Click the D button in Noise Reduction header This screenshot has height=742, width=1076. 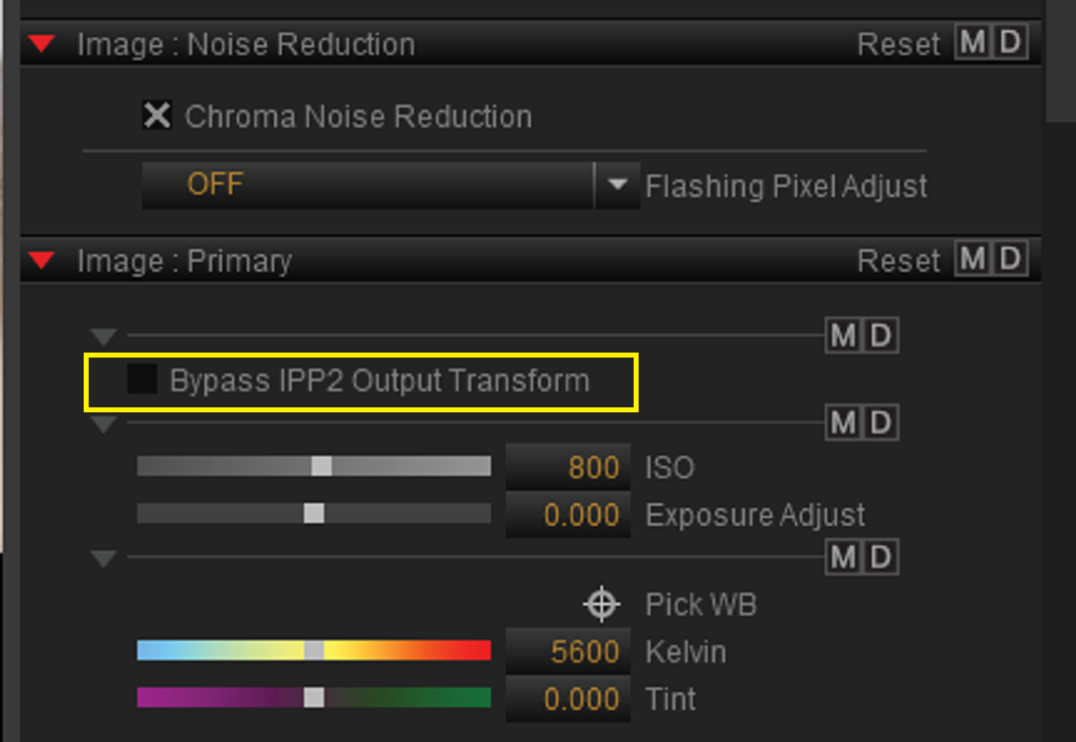[x=1009, y=43]
